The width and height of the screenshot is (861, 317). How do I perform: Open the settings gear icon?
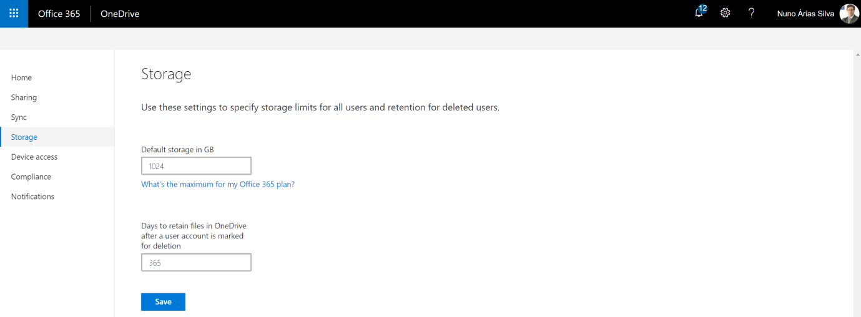[726, 13]
